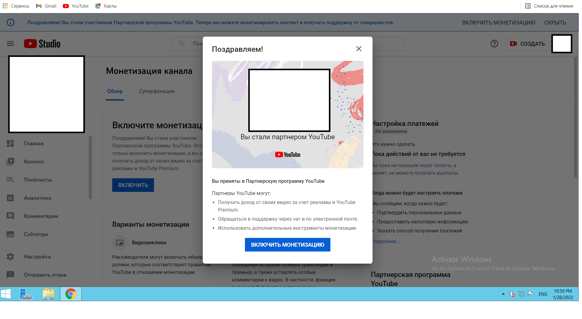Screen dimensions: 582x319
Task: Open Комментарии in the sidebar
Action: pos(41,216)
